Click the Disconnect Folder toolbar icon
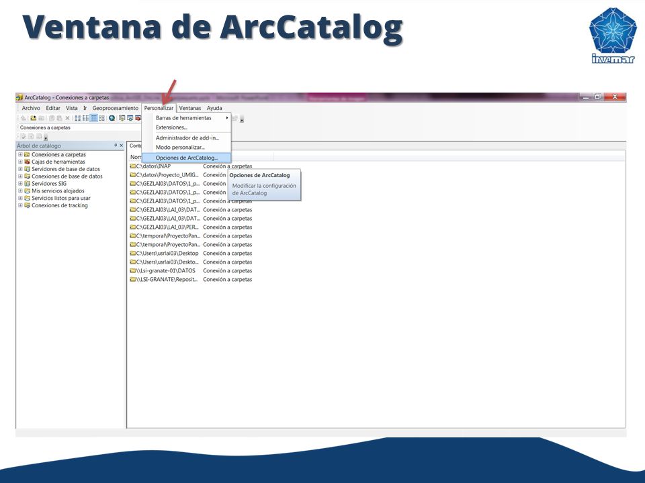Viewport: 645px width, 483px height. pos(42,118)
